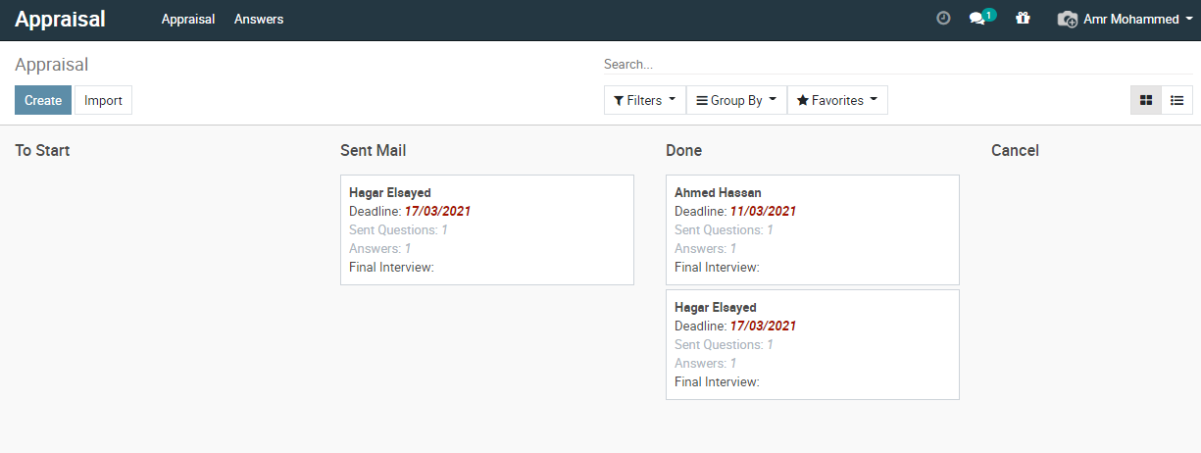Switch to list view
The height and width of the screenshot is (453, 1201).
(x=1177, y=100)
